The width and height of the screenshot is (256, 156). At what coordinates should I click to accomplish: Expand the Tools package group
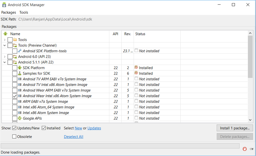point(5,40)
